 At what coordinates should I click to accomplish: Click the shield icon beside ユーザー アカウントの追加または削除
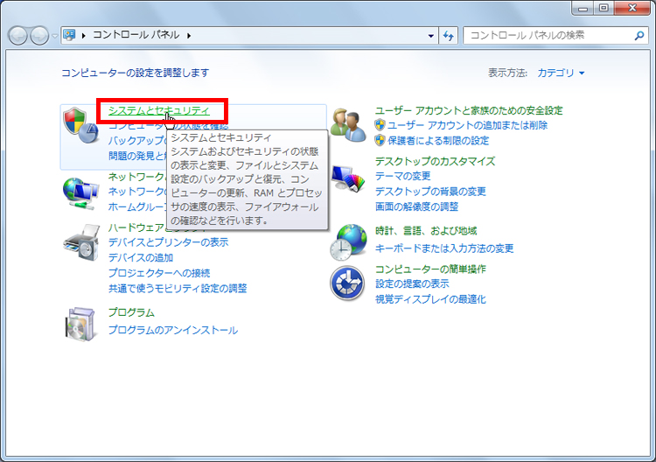[x=380, y=125]
